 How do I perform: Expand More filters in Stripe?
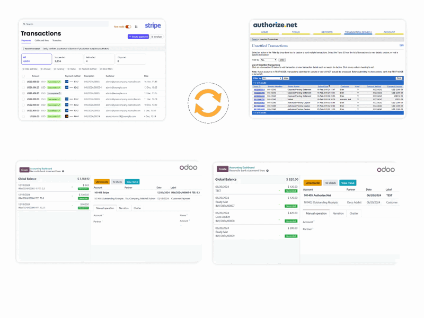point(106,69)
